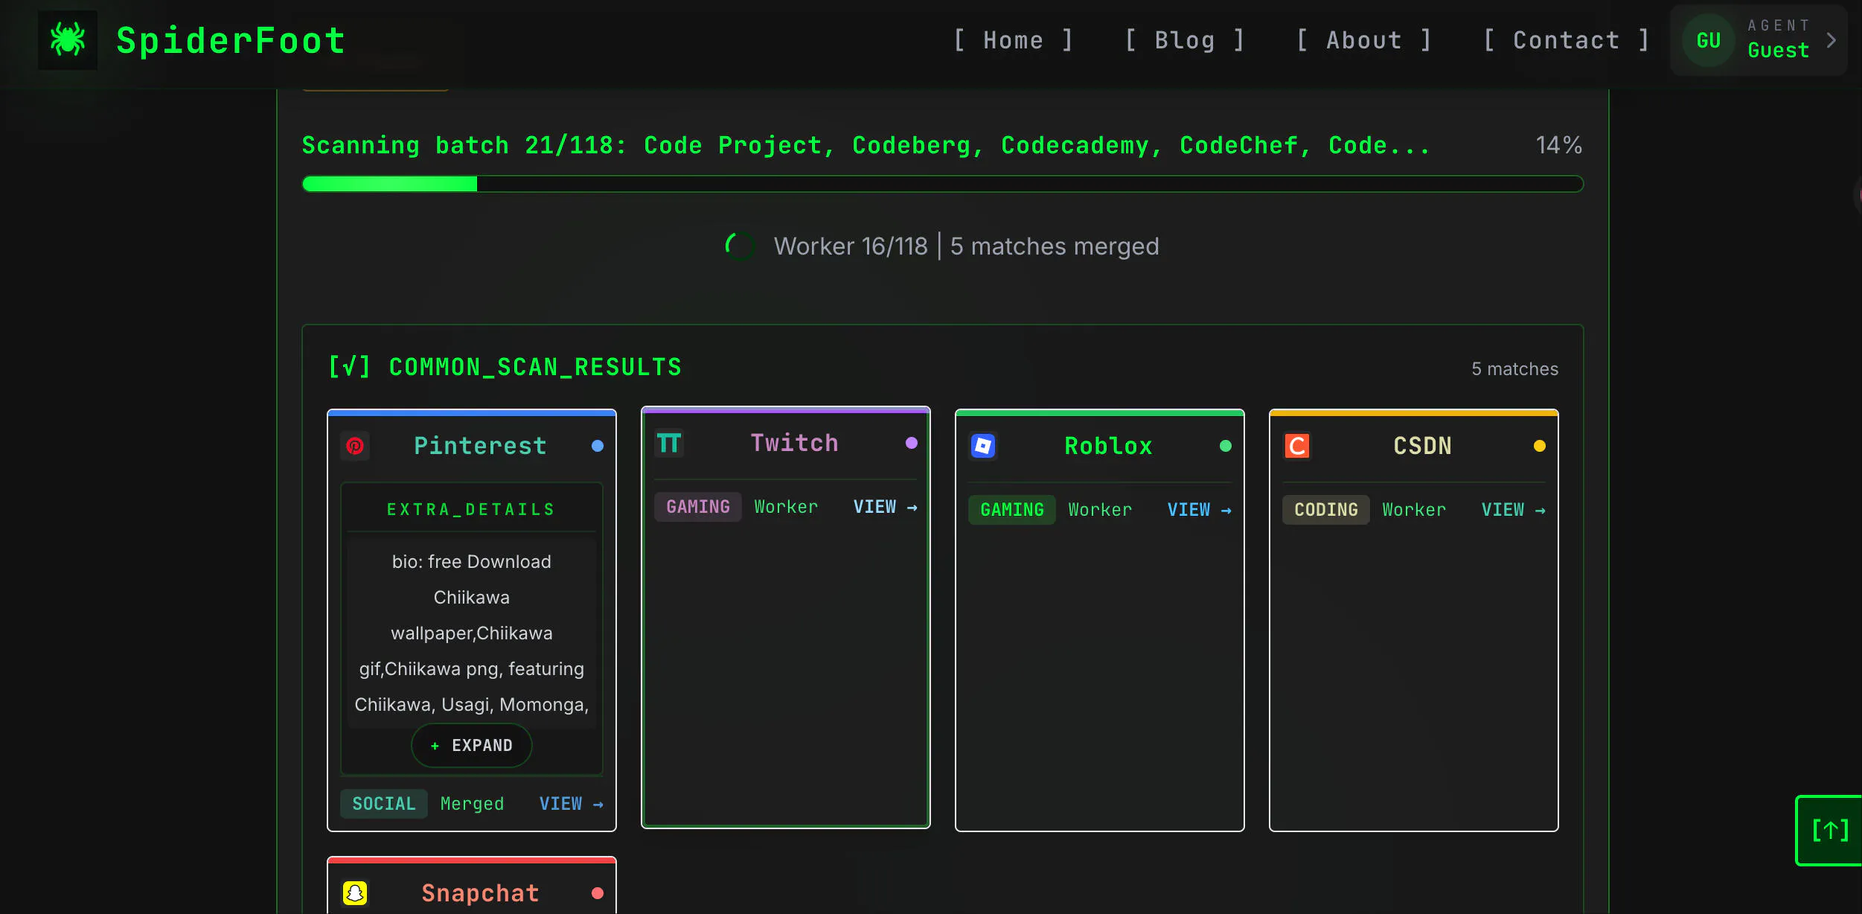Click the GAMING tag on Roblox card

coord(1011,510)
